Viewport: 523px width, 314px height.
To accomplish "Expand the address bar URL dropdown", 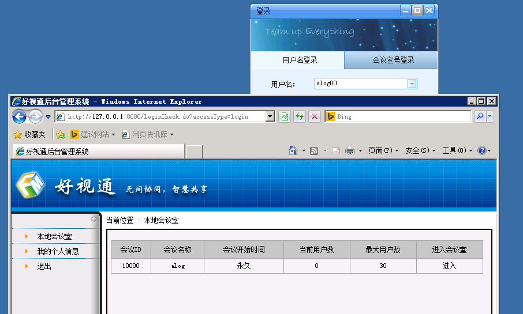I will (x=270, y=116).
